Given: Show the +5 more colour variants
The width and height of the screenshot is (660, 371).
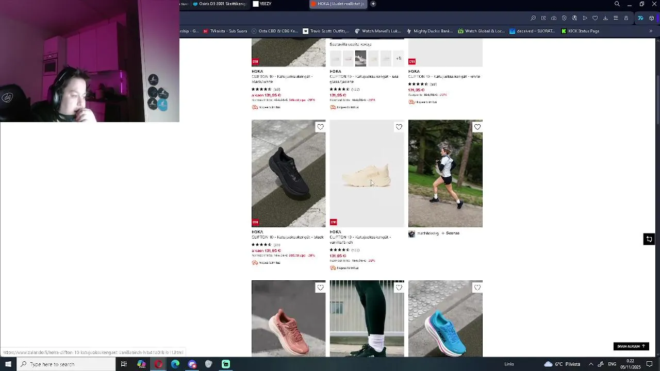Looking at the screenshot, I should coord(399,58).
